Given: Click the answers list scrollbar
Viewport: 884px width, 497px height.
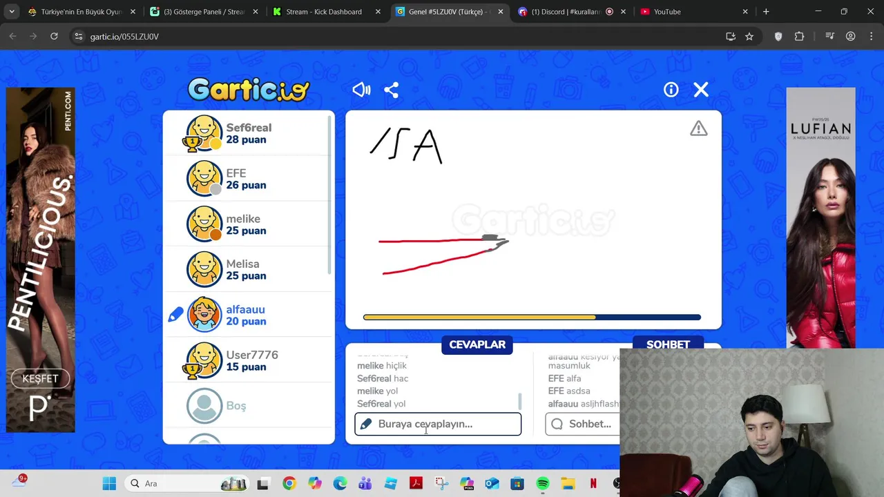Looking at the screenshot, I should click(x=519, y=401).
